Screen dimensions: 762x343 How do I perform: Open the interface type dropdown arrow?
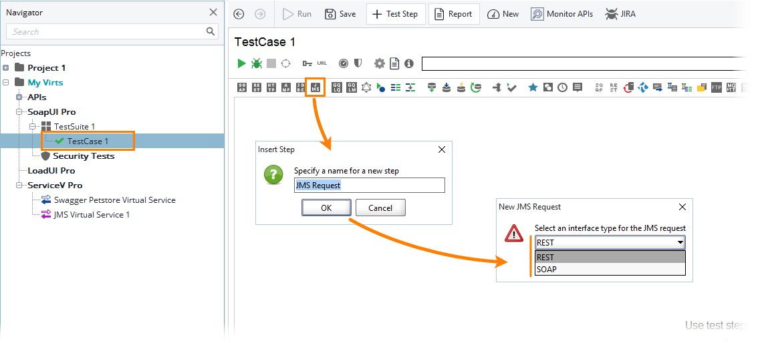[x=679, y=243]
